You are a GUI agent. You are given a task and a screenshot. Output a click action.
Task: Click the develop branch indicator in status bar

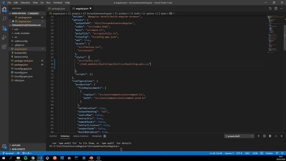(x=8, y=153)
